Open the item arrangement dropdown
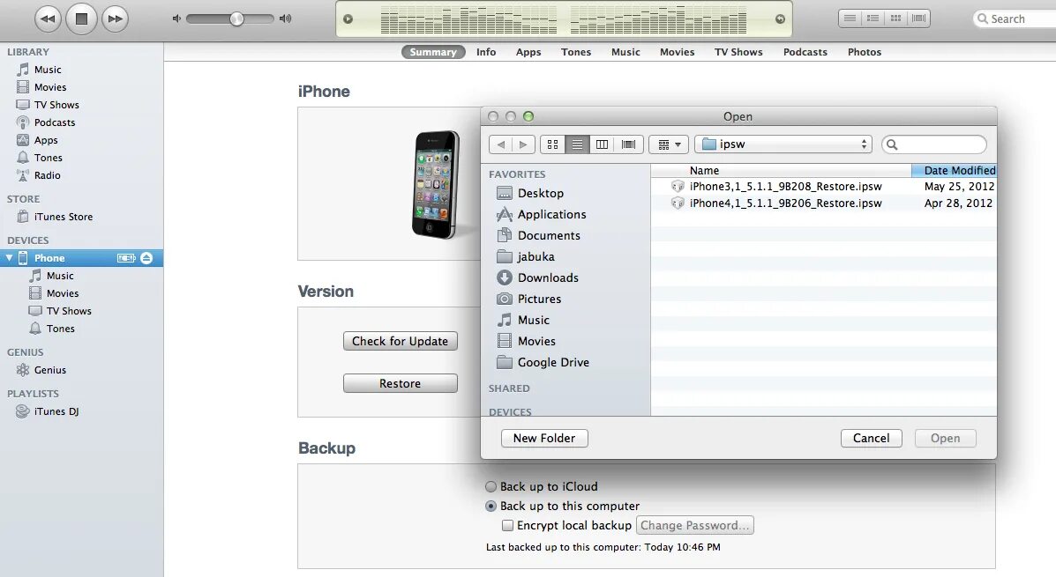This screenshot has width=1056, height=577. tap(669, 144)
